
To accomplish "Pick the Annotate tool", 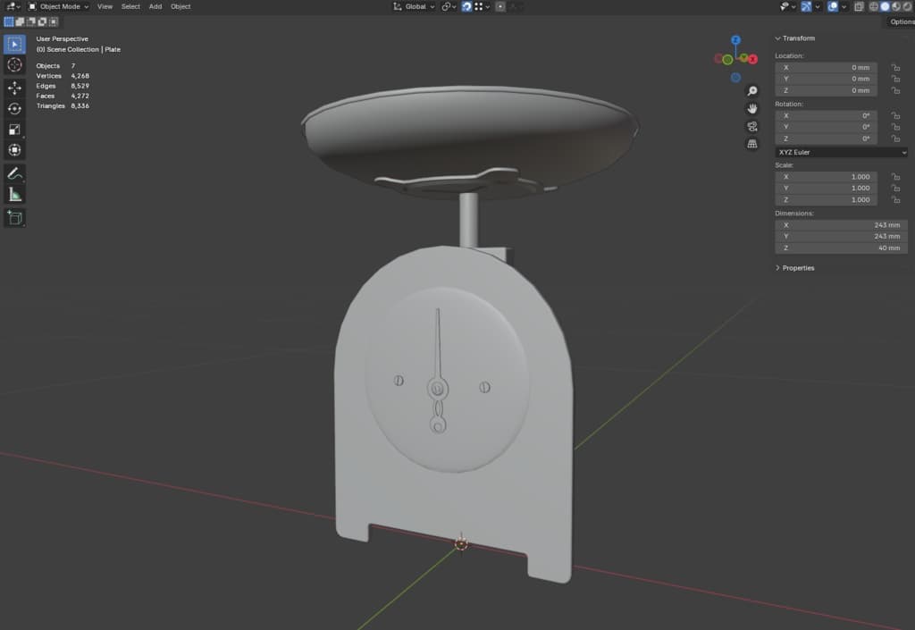I will (15, 172).
